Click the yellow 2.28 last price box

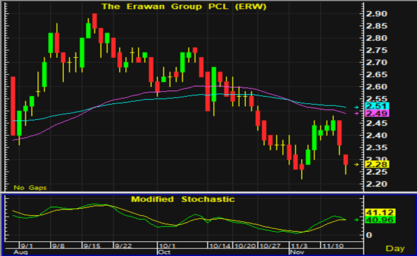[375, 164]
